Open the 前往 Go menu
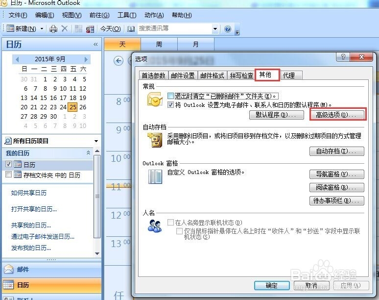 [x=99, y=15]
